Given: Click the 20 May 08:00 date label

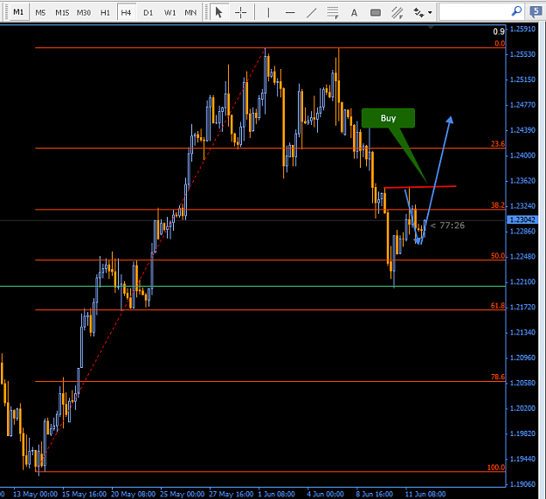Looking at the screenshot, I should 134,494.
